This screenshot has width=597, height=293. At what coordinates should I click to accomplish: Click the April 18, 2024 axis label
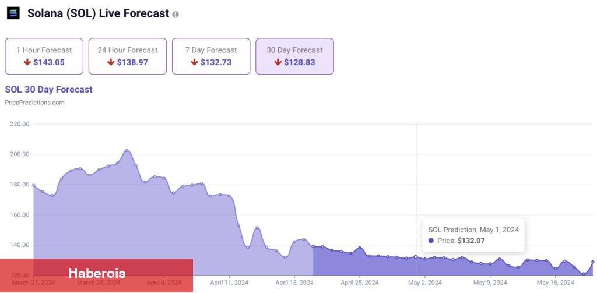(294, 283)
